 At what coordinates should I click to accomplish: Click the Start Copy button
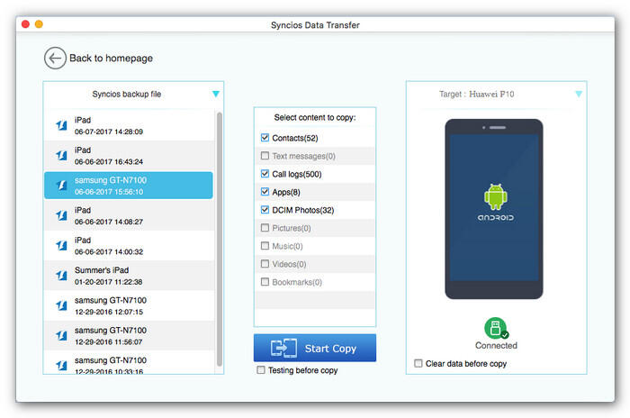(315, 348)
